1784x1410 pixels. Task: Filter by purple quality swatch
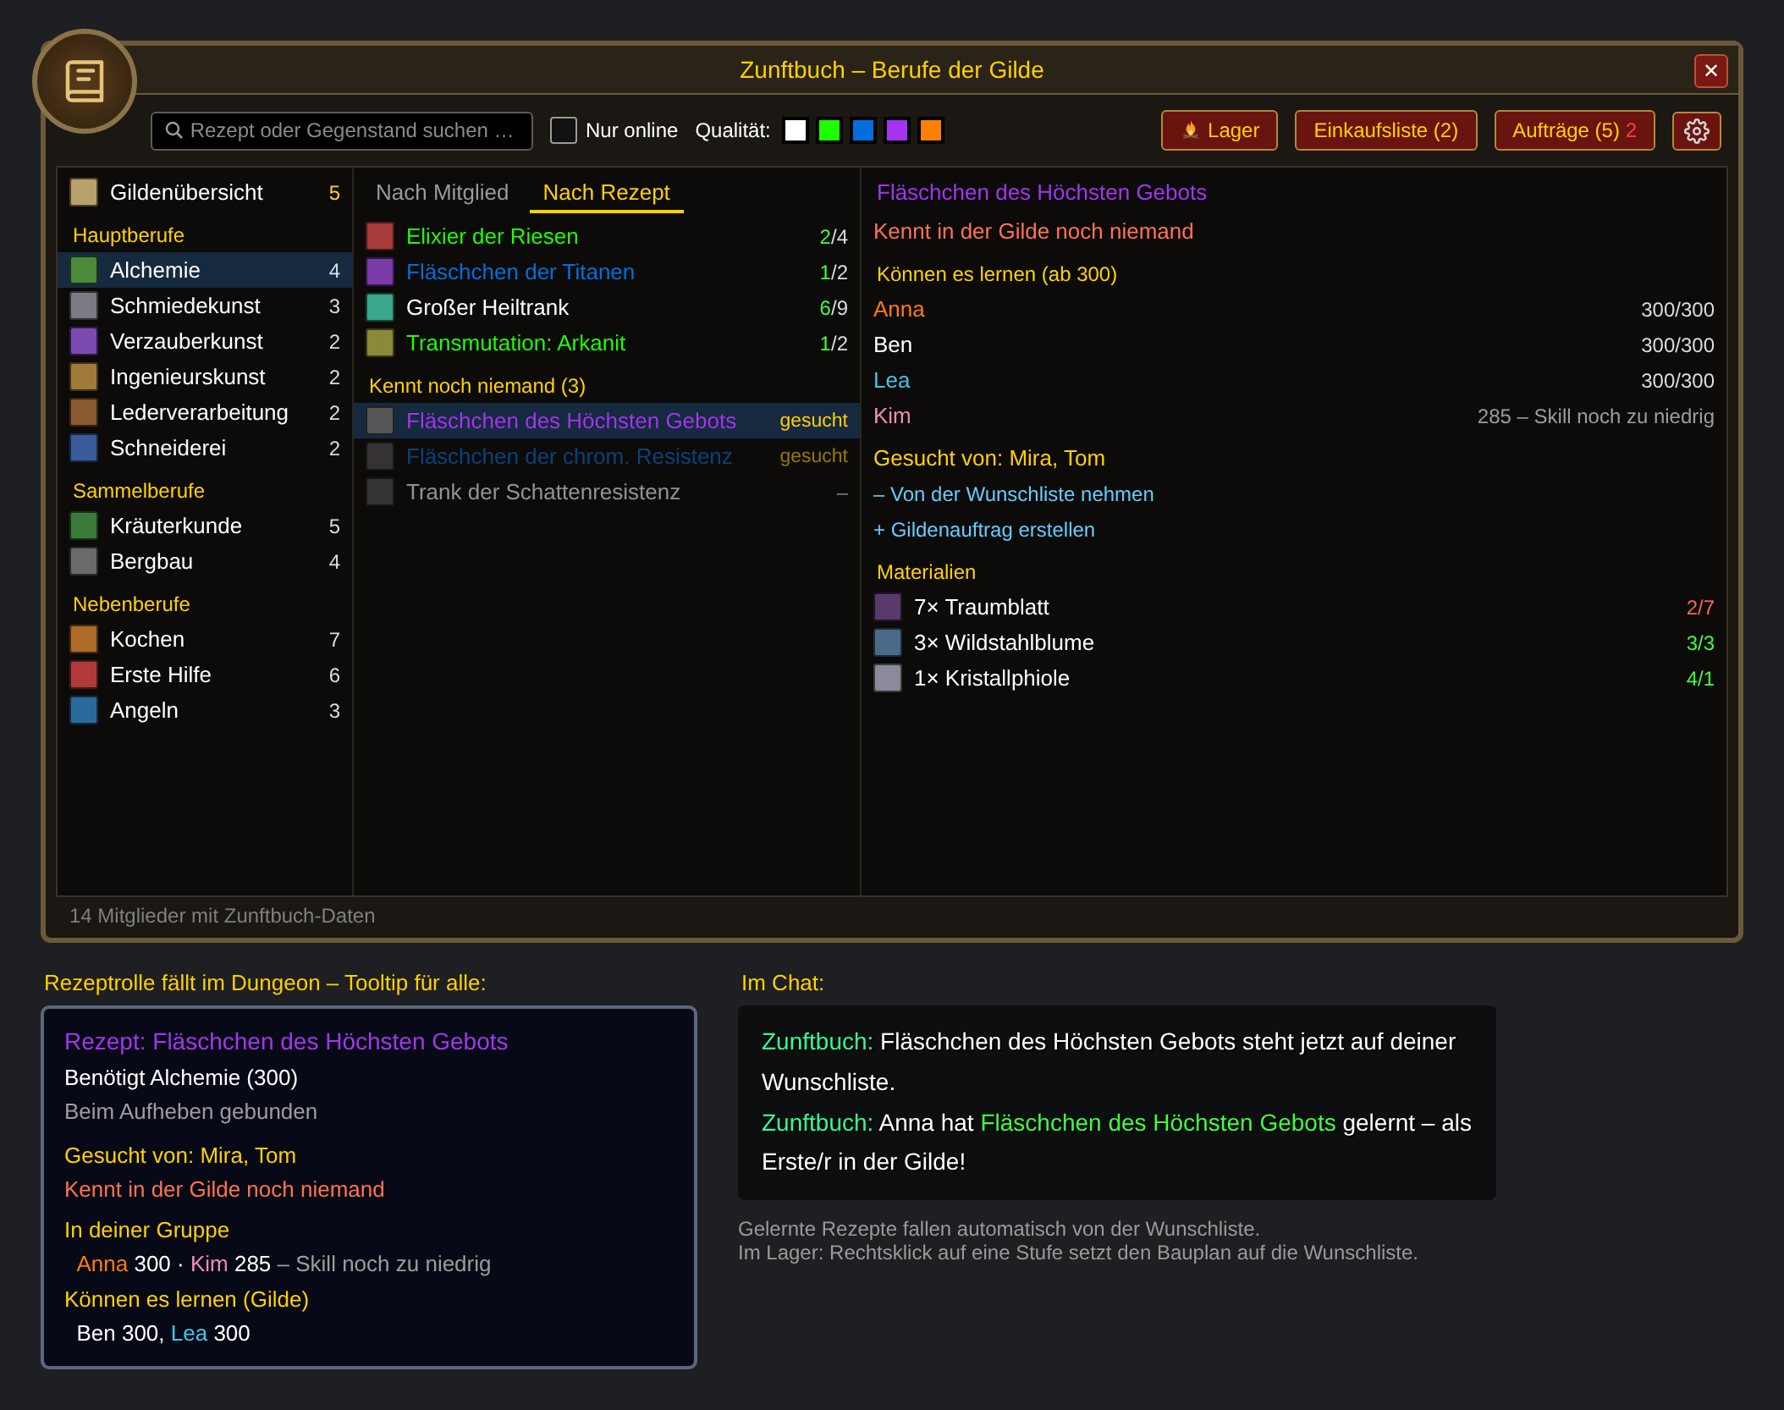(x=897, y=130)
